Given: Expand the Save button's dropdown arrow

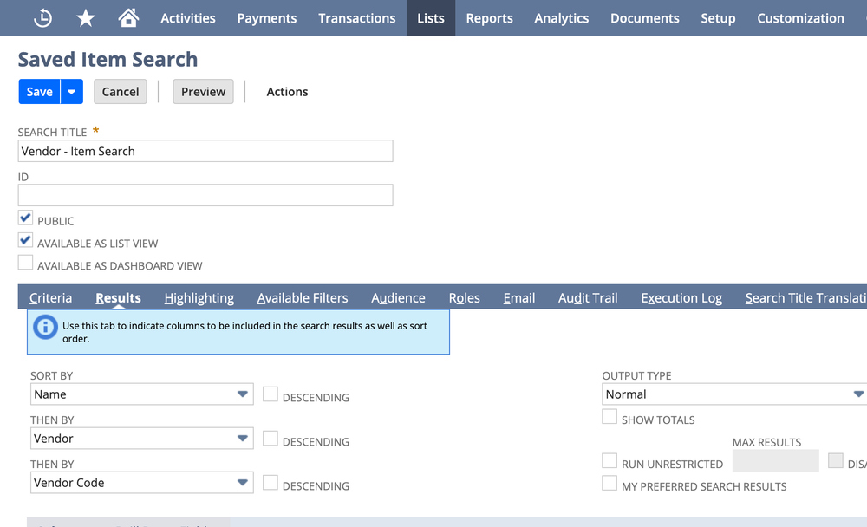Looking at the screenshot, I should click(72, 91).
